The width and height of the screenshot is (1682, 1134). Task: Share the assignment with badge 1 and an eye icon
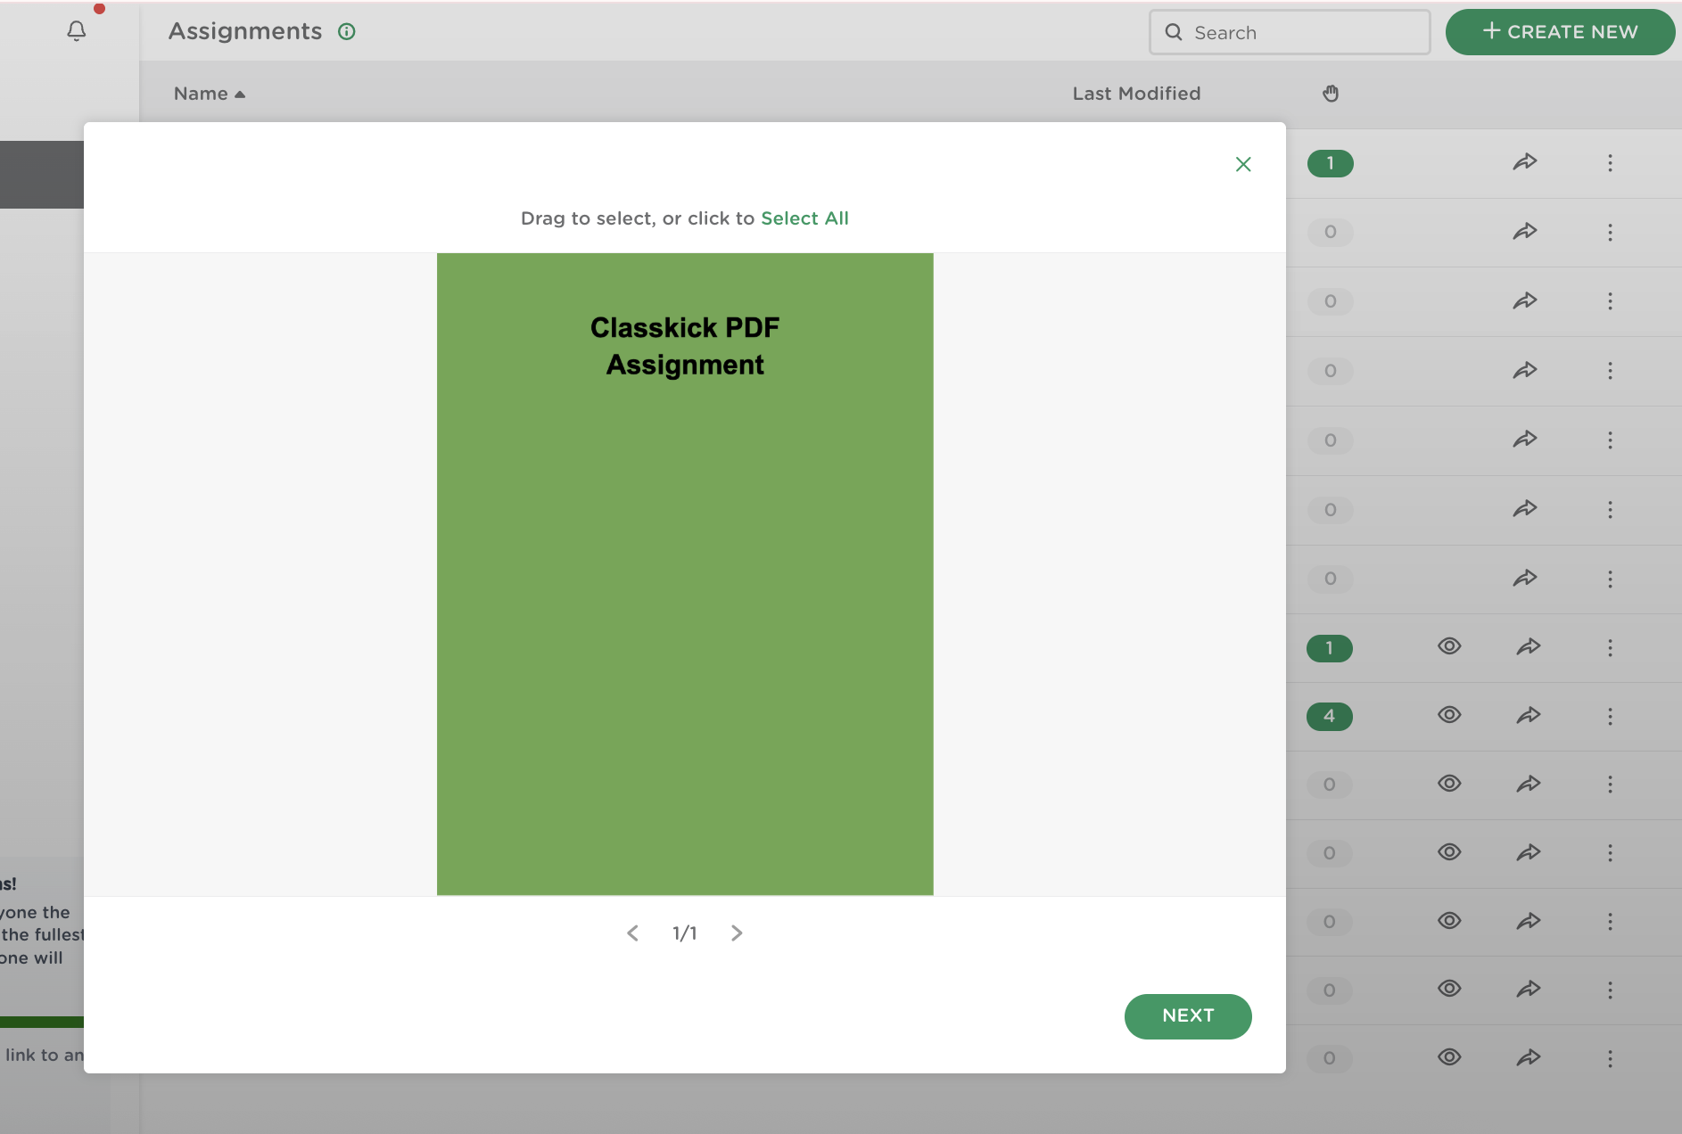[x=1529, y=646]
